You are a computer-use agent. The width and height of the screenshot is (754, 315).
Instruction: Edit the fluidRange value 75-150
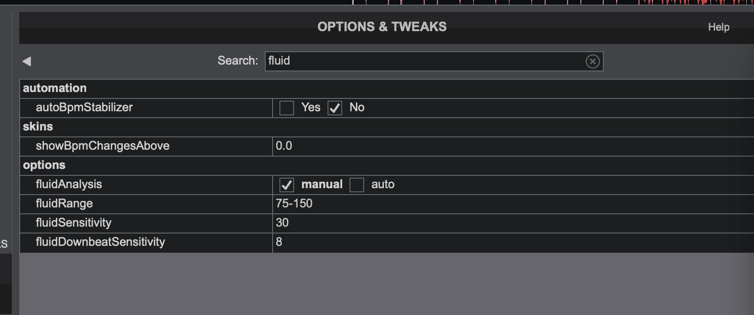click(513, 204)
